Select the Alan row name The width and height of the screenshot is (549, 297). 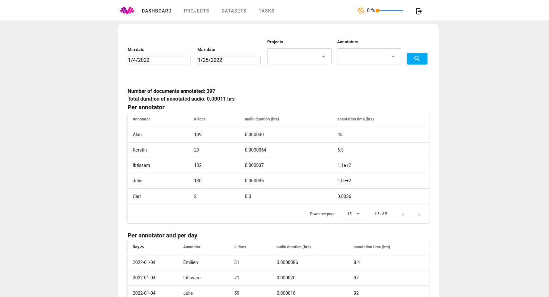pyautogui.click(x=137, y=135)
